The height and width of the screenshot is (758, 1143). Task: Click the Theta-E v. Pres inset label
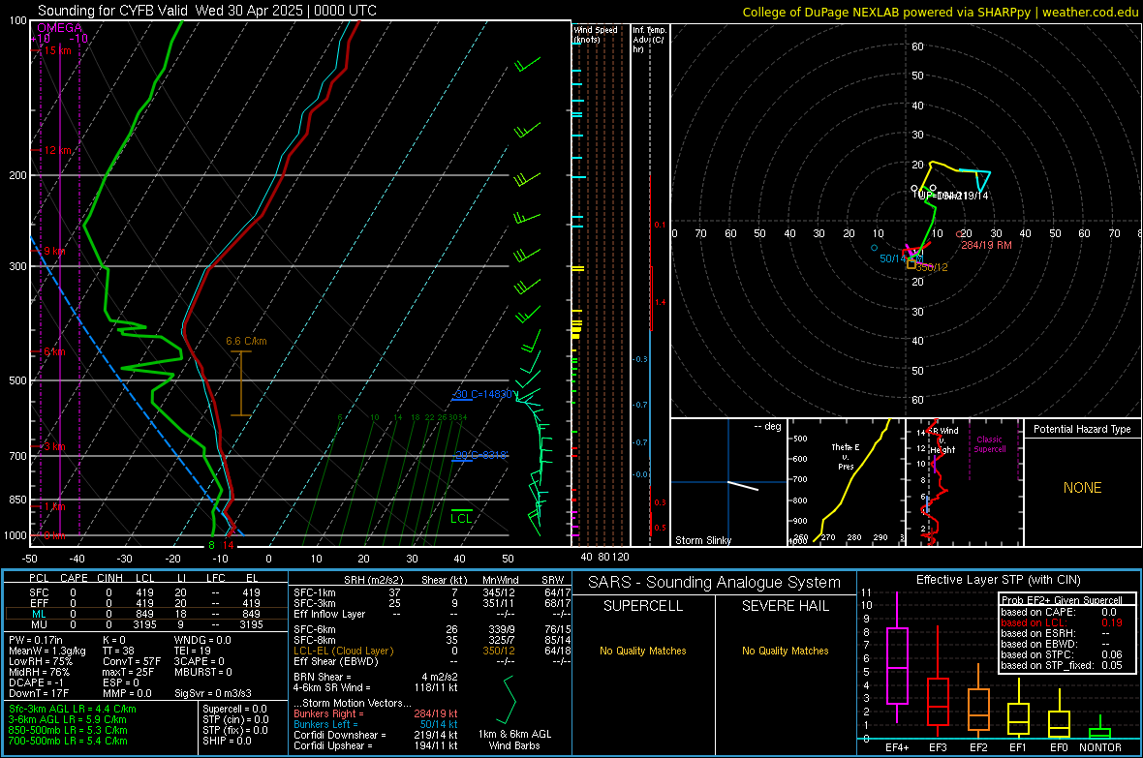(846, 457)
